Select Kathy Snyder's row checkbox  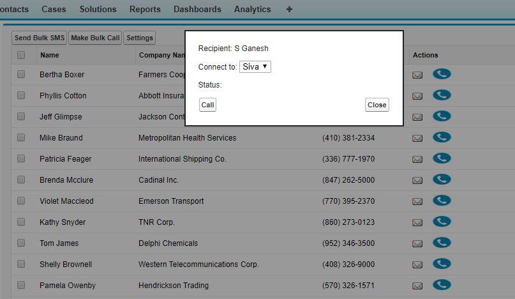(x=21, y=222)
